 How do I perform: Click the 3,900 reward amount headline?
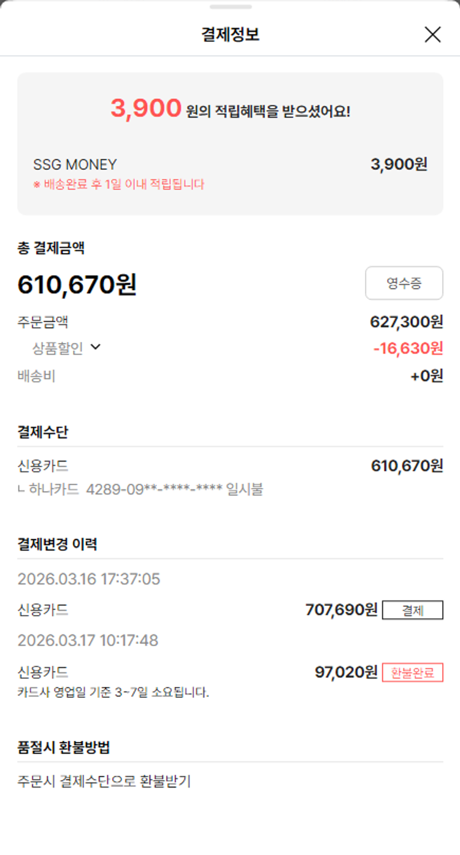tap(145, 109)
